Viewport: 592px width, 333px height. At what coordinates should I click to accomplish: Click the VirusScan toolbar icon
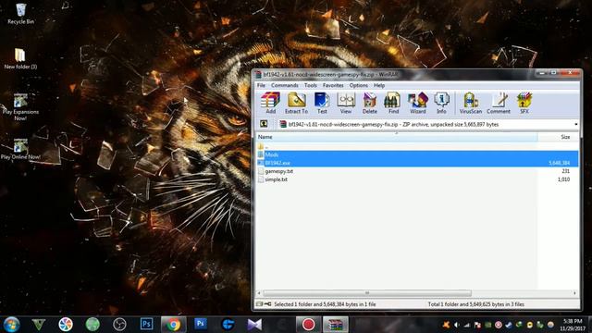click(471, 103)
